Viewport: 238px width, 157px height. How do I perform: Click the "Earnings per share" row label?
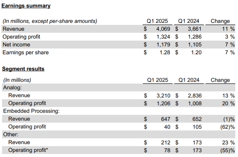(26, 53)
